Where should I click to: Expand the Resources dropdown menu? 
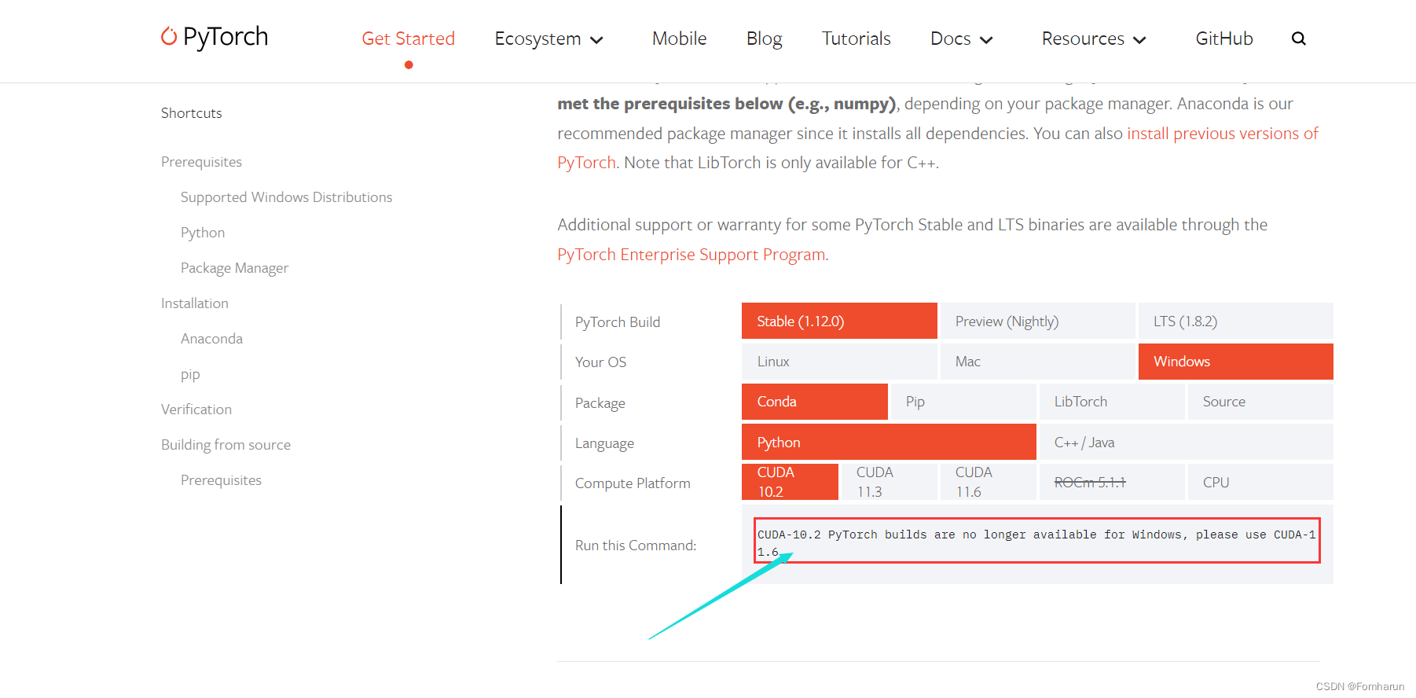[x=1093, y=39]
